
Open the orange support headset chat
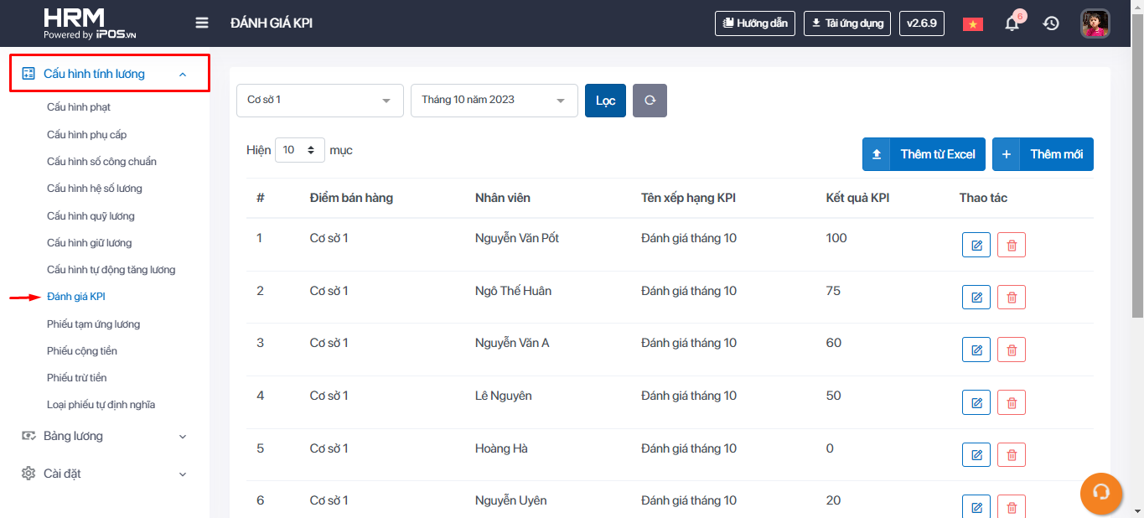coord(1101,493)
